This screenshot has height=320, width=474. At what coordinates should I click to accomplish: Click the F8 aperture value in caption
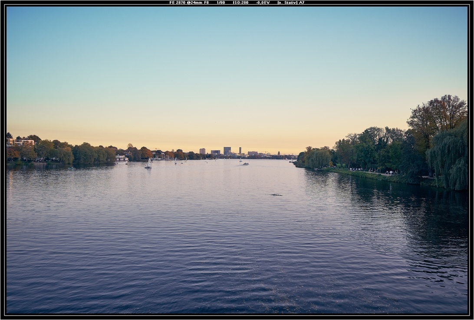click(x=207, y=3)
